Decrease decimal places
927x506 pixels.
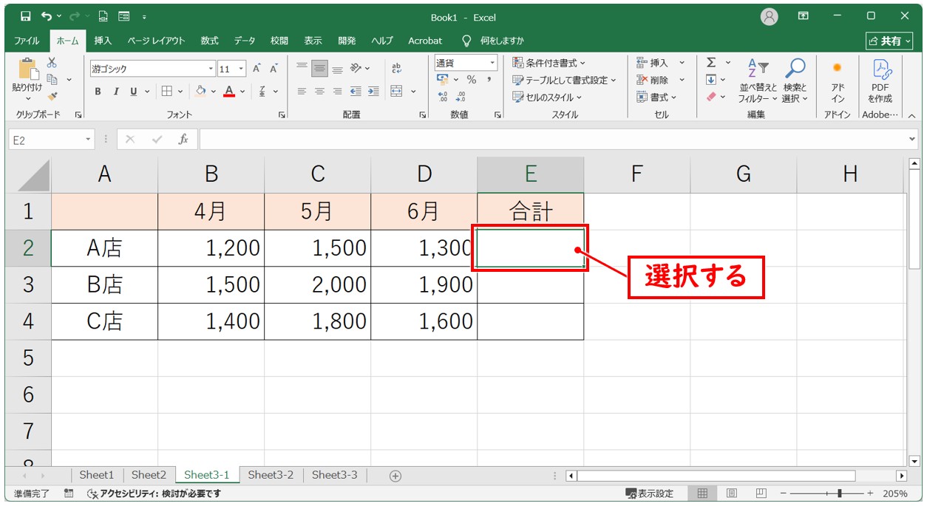click(x=461, y=97)
